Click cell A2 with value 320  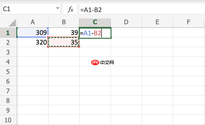click(33, 42)
